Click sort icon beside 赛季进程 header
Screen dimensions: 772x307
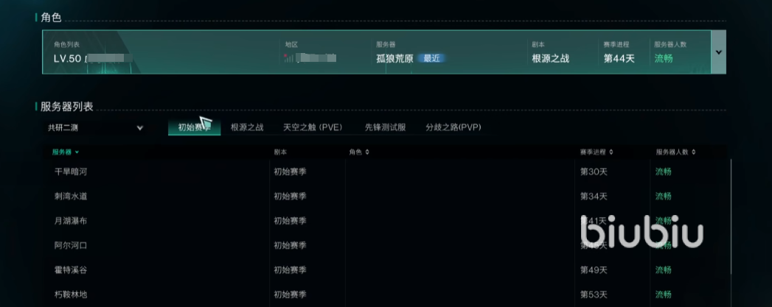611,152
